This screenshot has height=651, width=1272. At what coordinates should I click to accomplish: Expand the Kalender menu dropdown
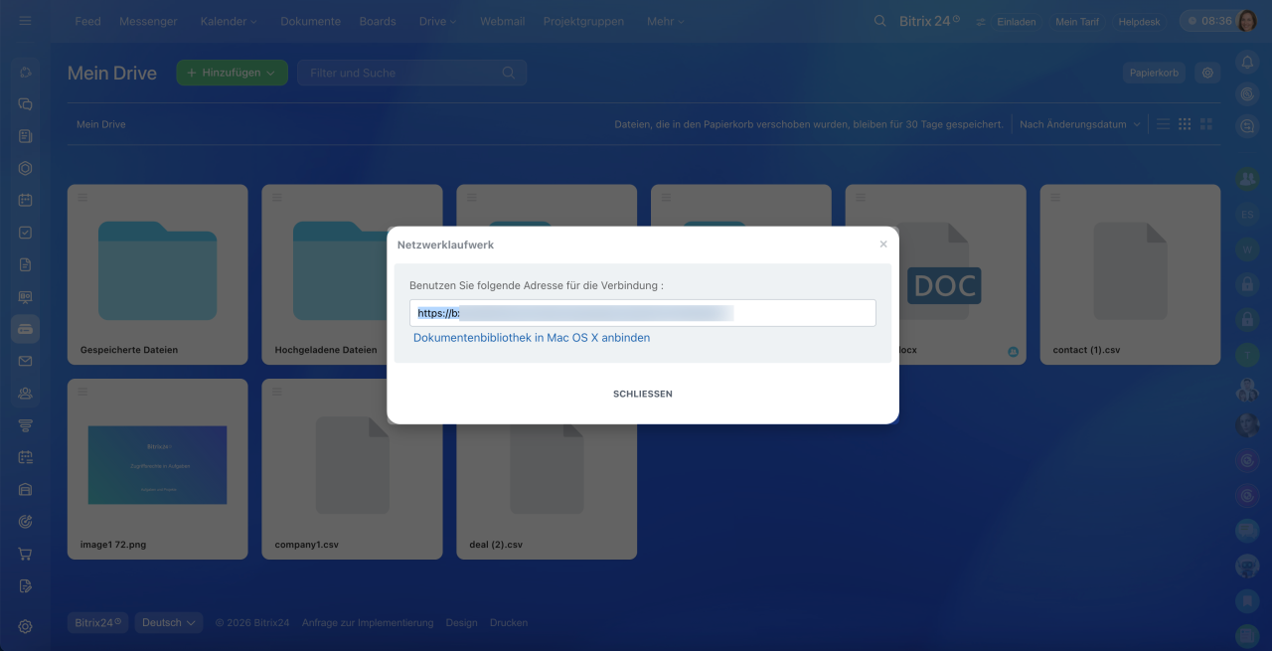pyautogui.click(x=229, y=21)
